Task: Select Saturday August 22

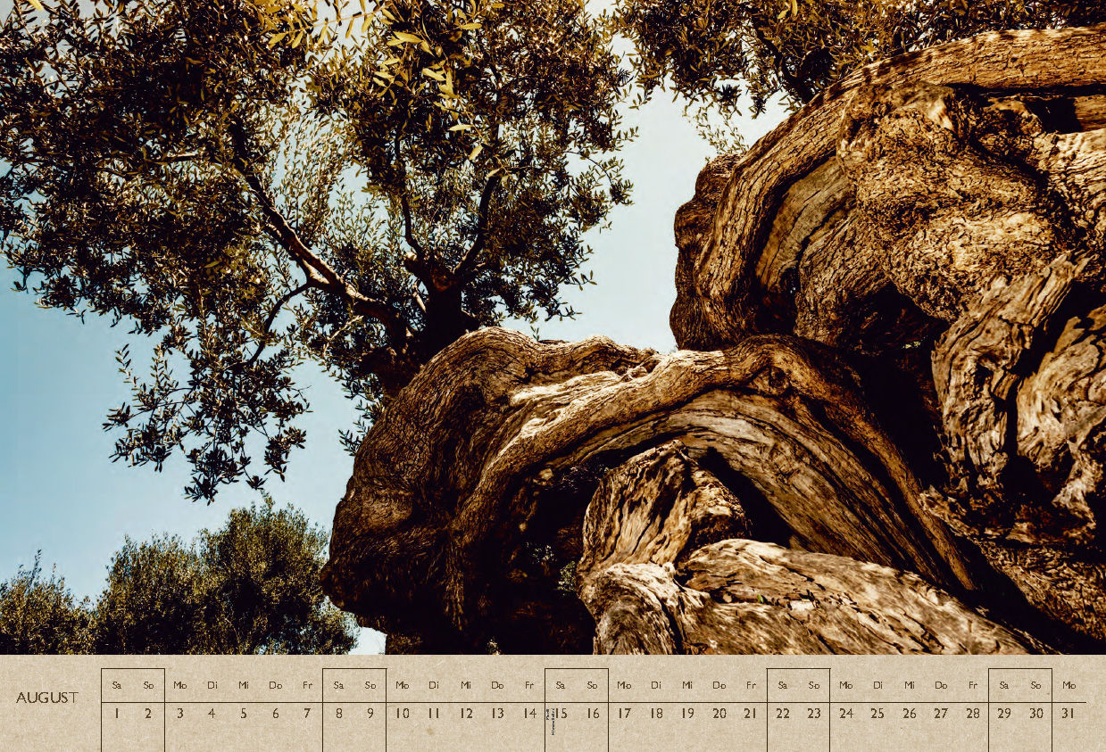Action: [x=783, y=714]
